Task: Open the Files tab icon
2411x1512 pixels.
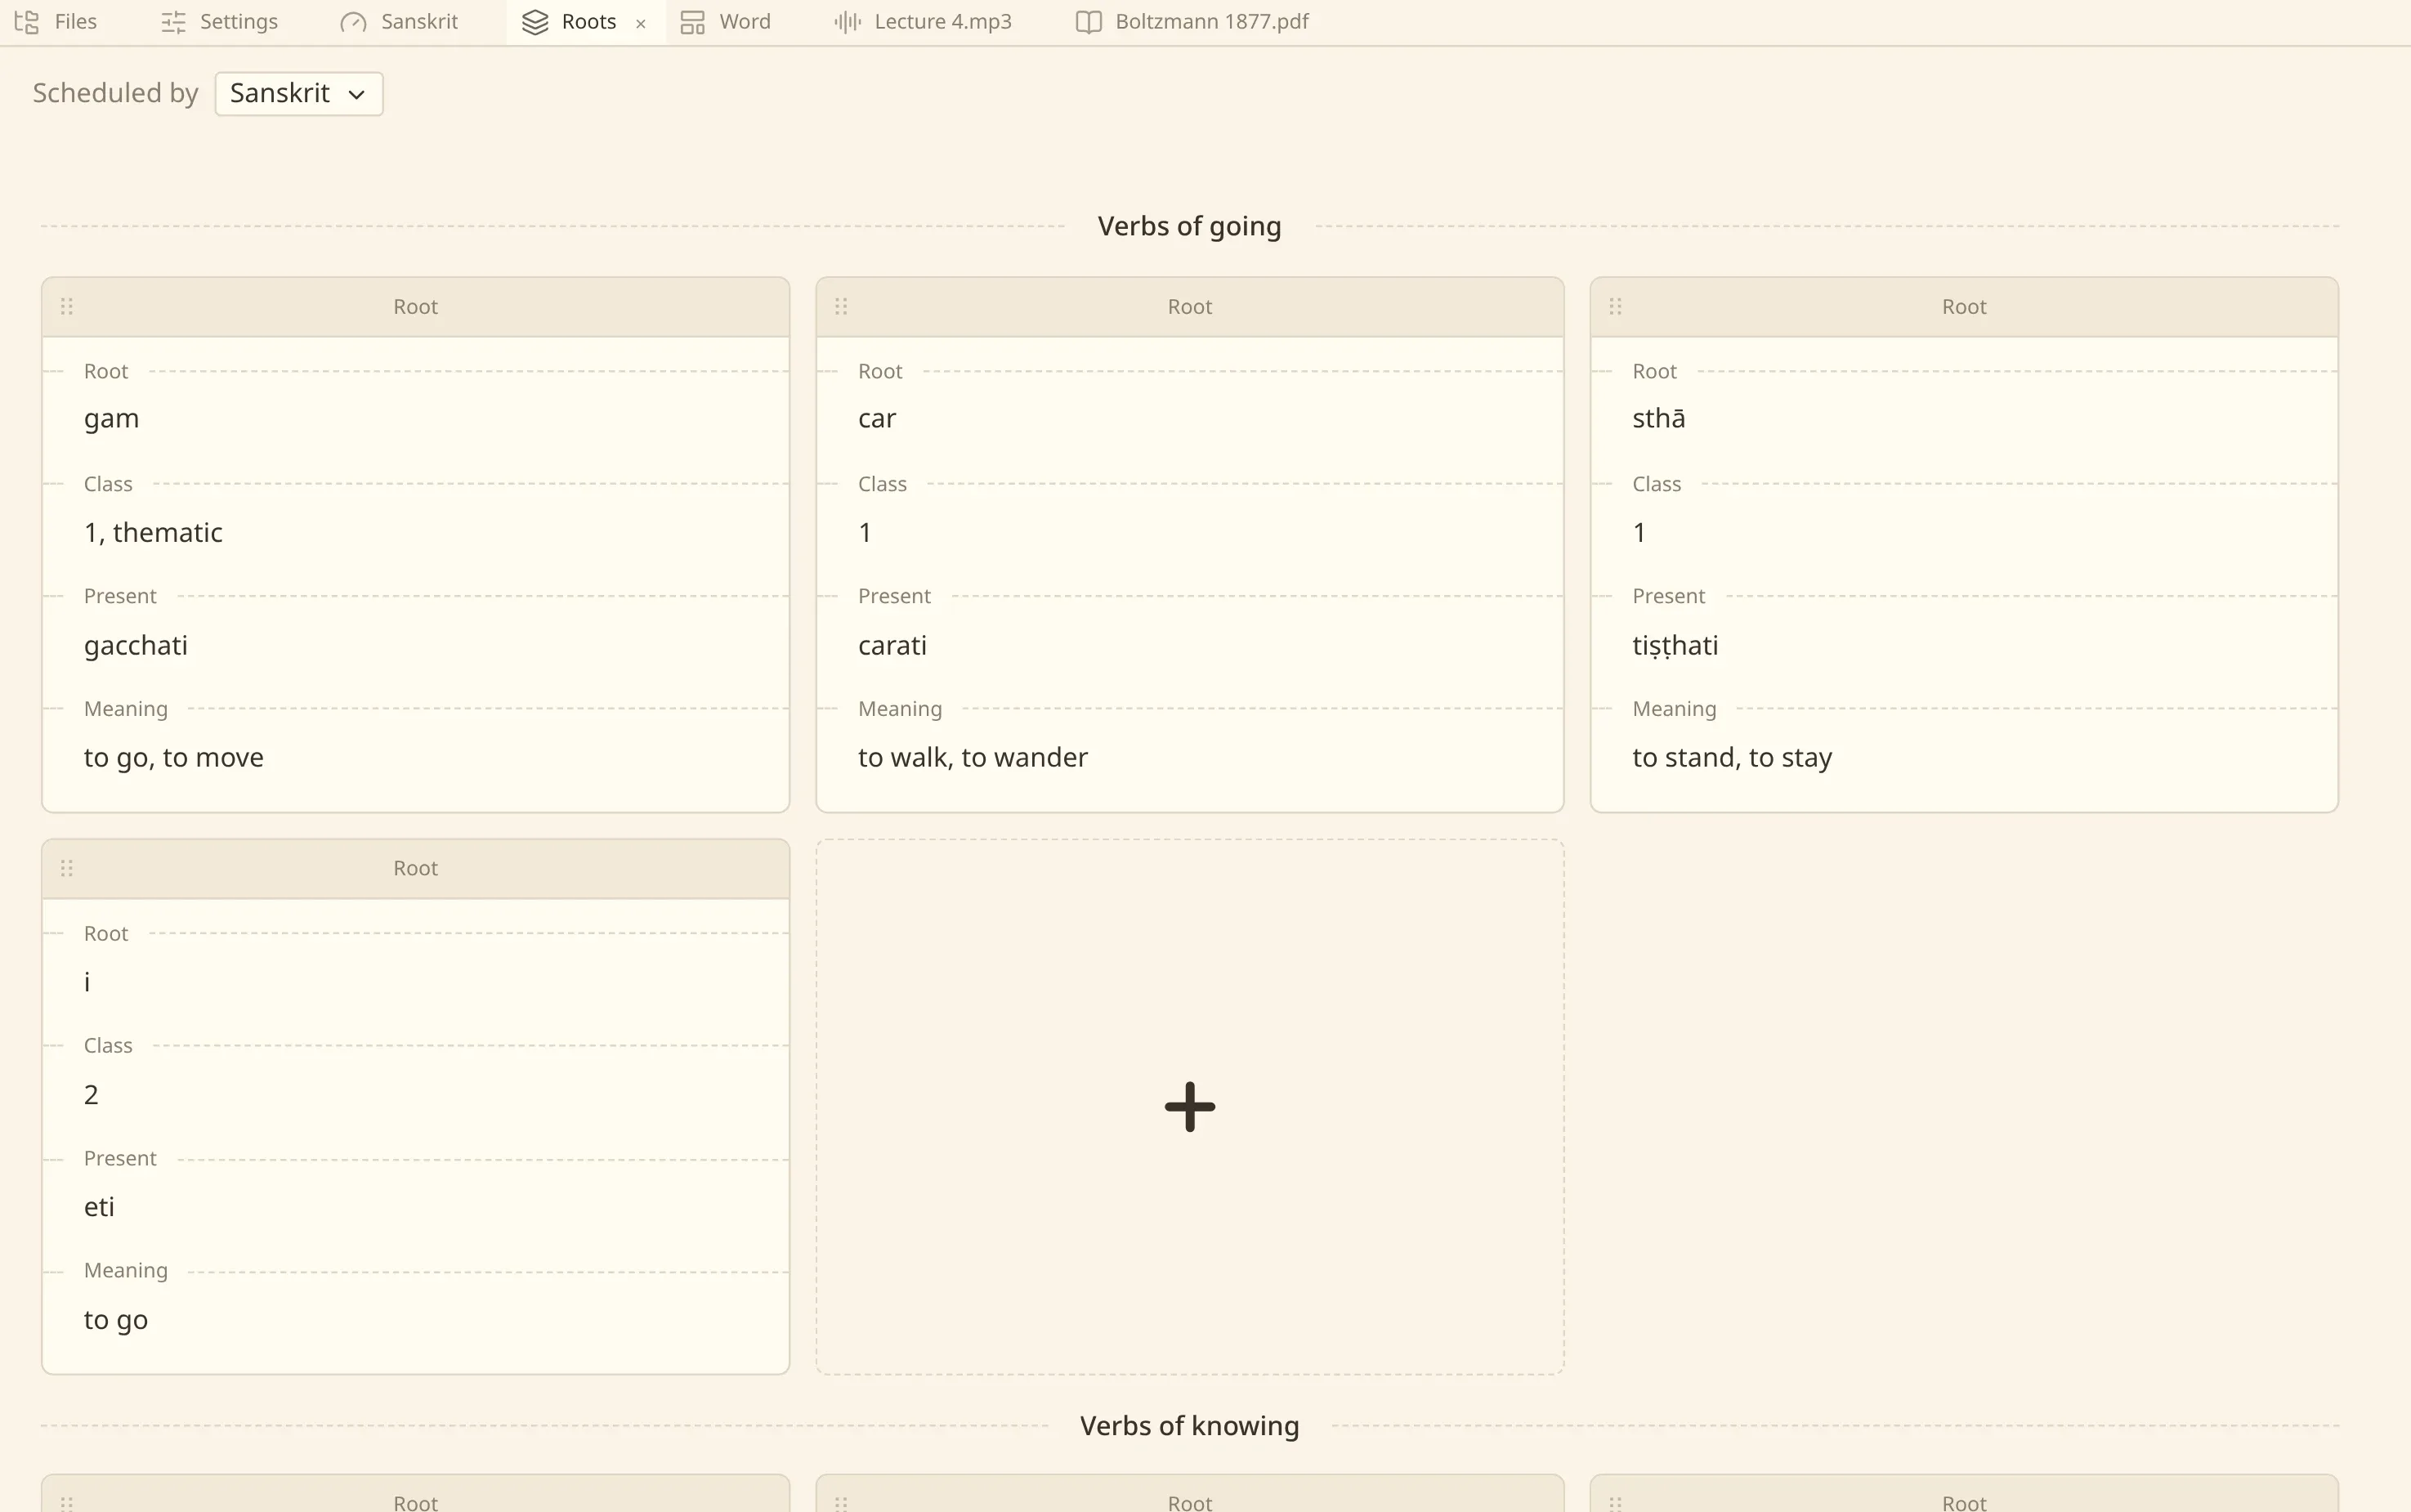Action: pyautogui.click(x=27, y=21)
